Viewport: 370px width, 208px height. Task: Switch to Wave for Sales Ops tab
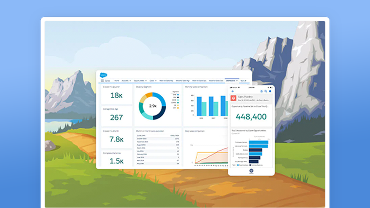coord(199,81)
